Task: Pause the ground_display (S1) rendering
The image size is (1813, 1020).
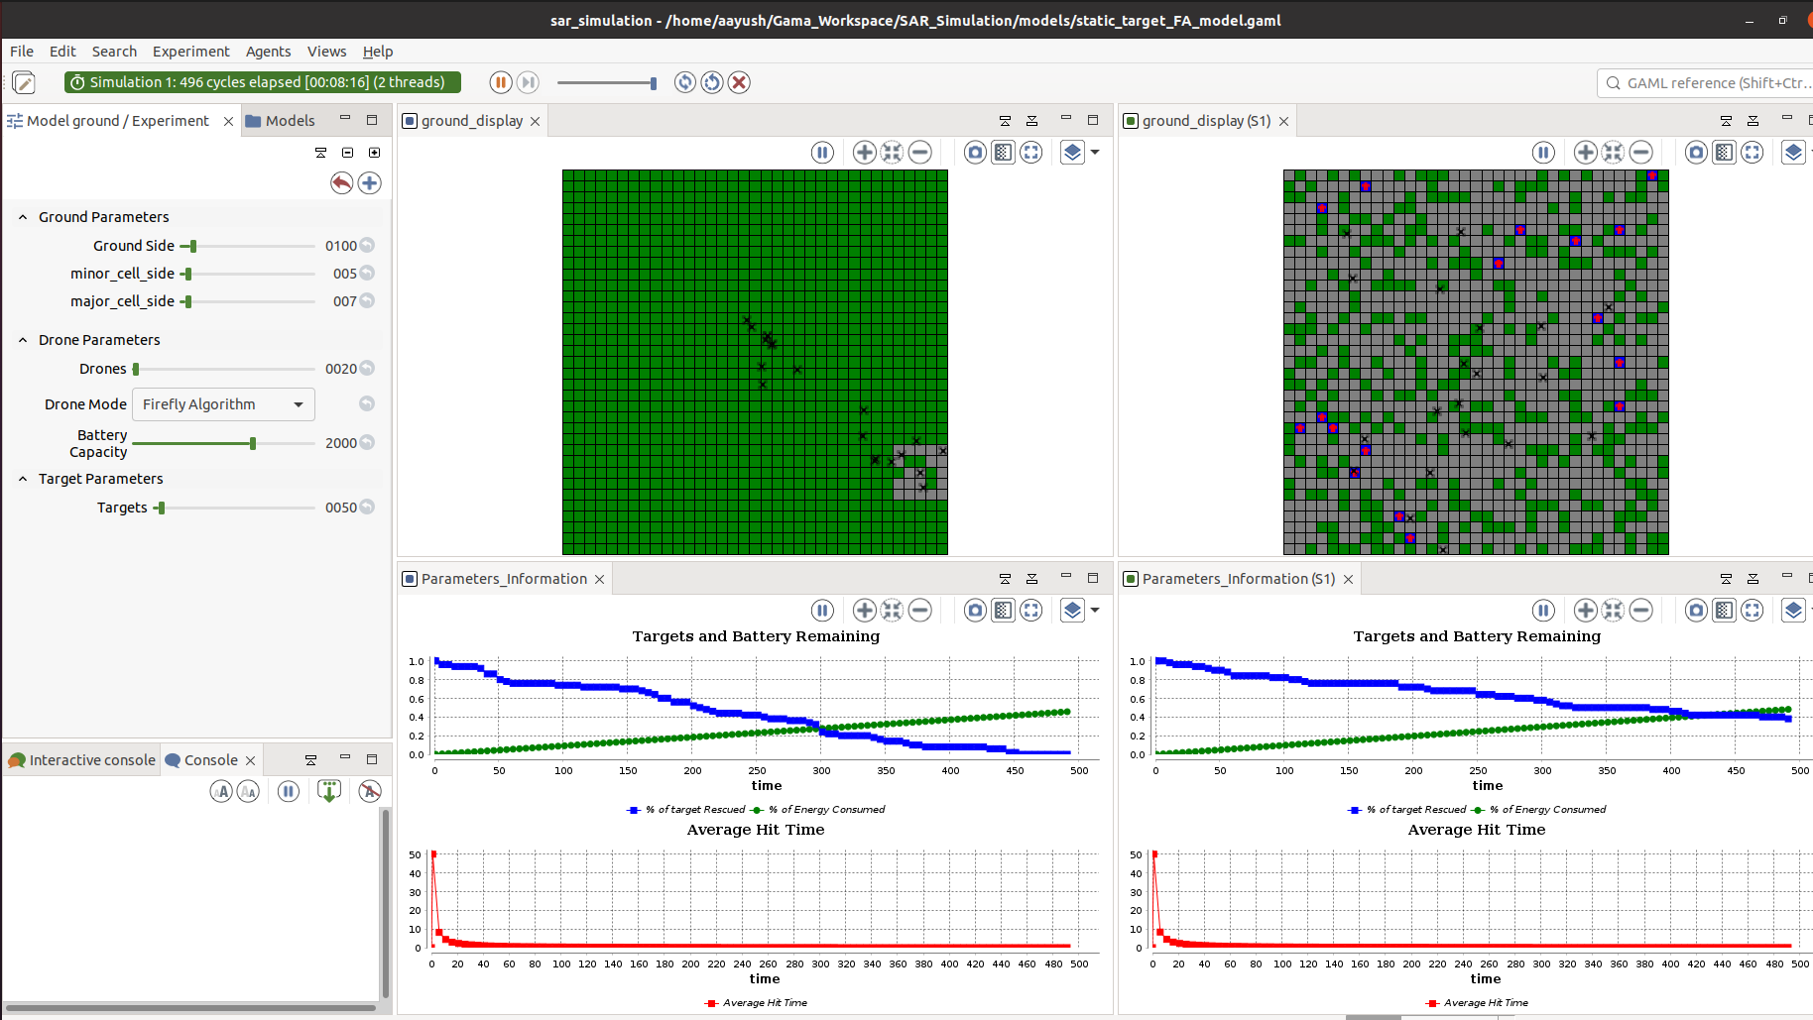Action: (1543, 152)
